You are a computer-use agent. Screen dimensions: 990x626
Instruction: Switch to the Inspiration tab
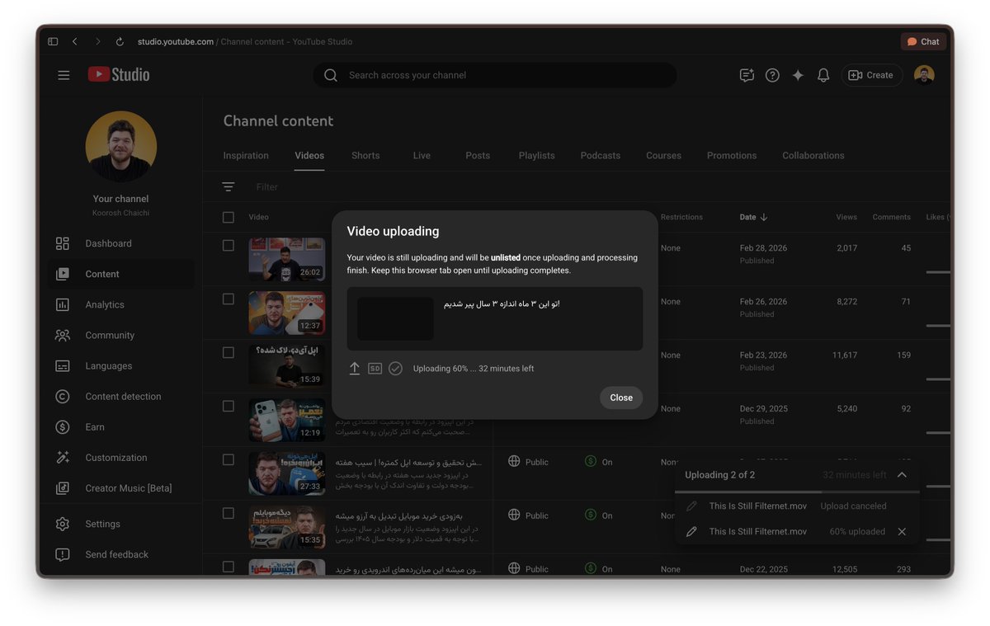(246, 156)
